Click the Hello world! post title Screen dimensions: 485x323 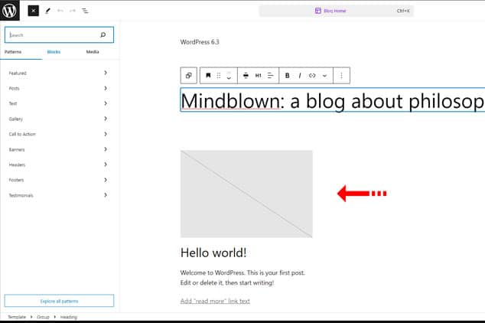tap(213, 253)
